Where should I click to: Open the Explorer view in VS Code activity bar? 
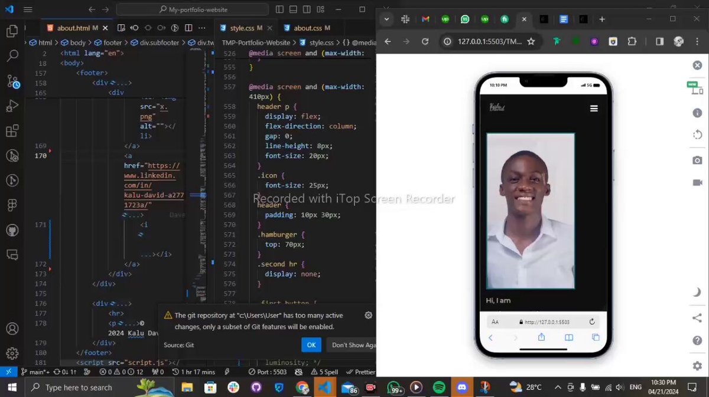12,31
